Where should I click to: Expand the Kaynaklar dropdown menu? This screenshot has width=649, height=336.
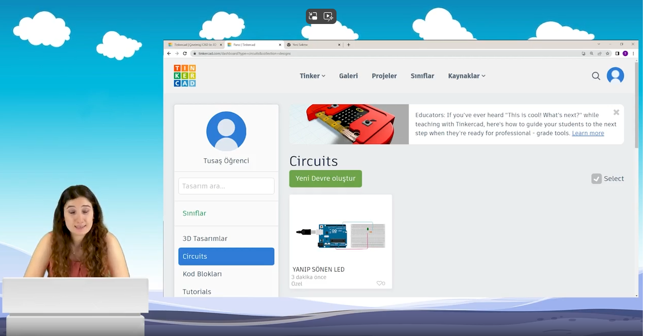coord(466,76)
